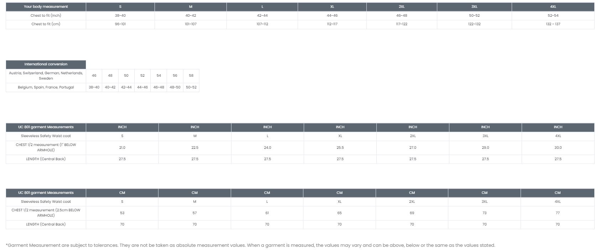600x250 pixels.
Task: Select 'CHEST 1/2 measurement (2.5cm BELOW ARMHOLE)' label
Action: 46,213
